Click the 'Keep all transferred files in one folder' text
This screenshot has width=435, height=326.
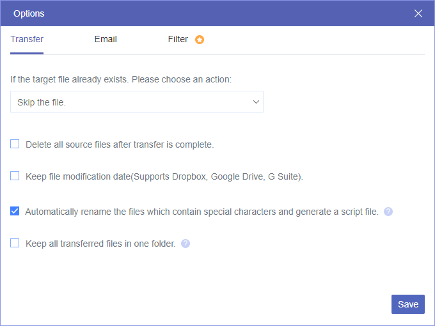pyautogui.click(x=100, y=244)
